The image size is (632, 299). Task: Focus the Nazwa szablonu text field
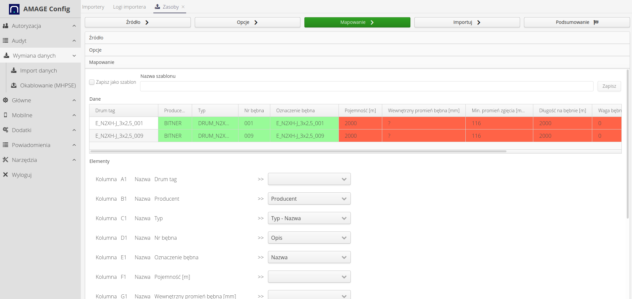coord(366,86)
